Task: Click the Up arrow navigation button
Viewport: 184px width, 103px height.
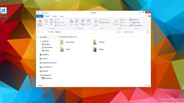Action: tap(48, 32)
